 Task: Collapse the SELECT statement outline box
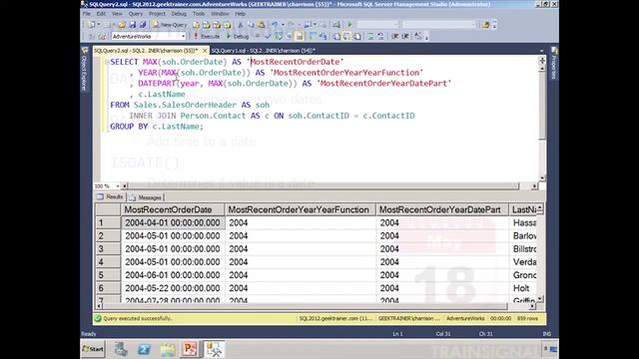[107, 62]
